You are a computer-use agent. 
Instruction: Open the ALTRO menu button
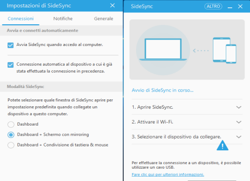213,6
